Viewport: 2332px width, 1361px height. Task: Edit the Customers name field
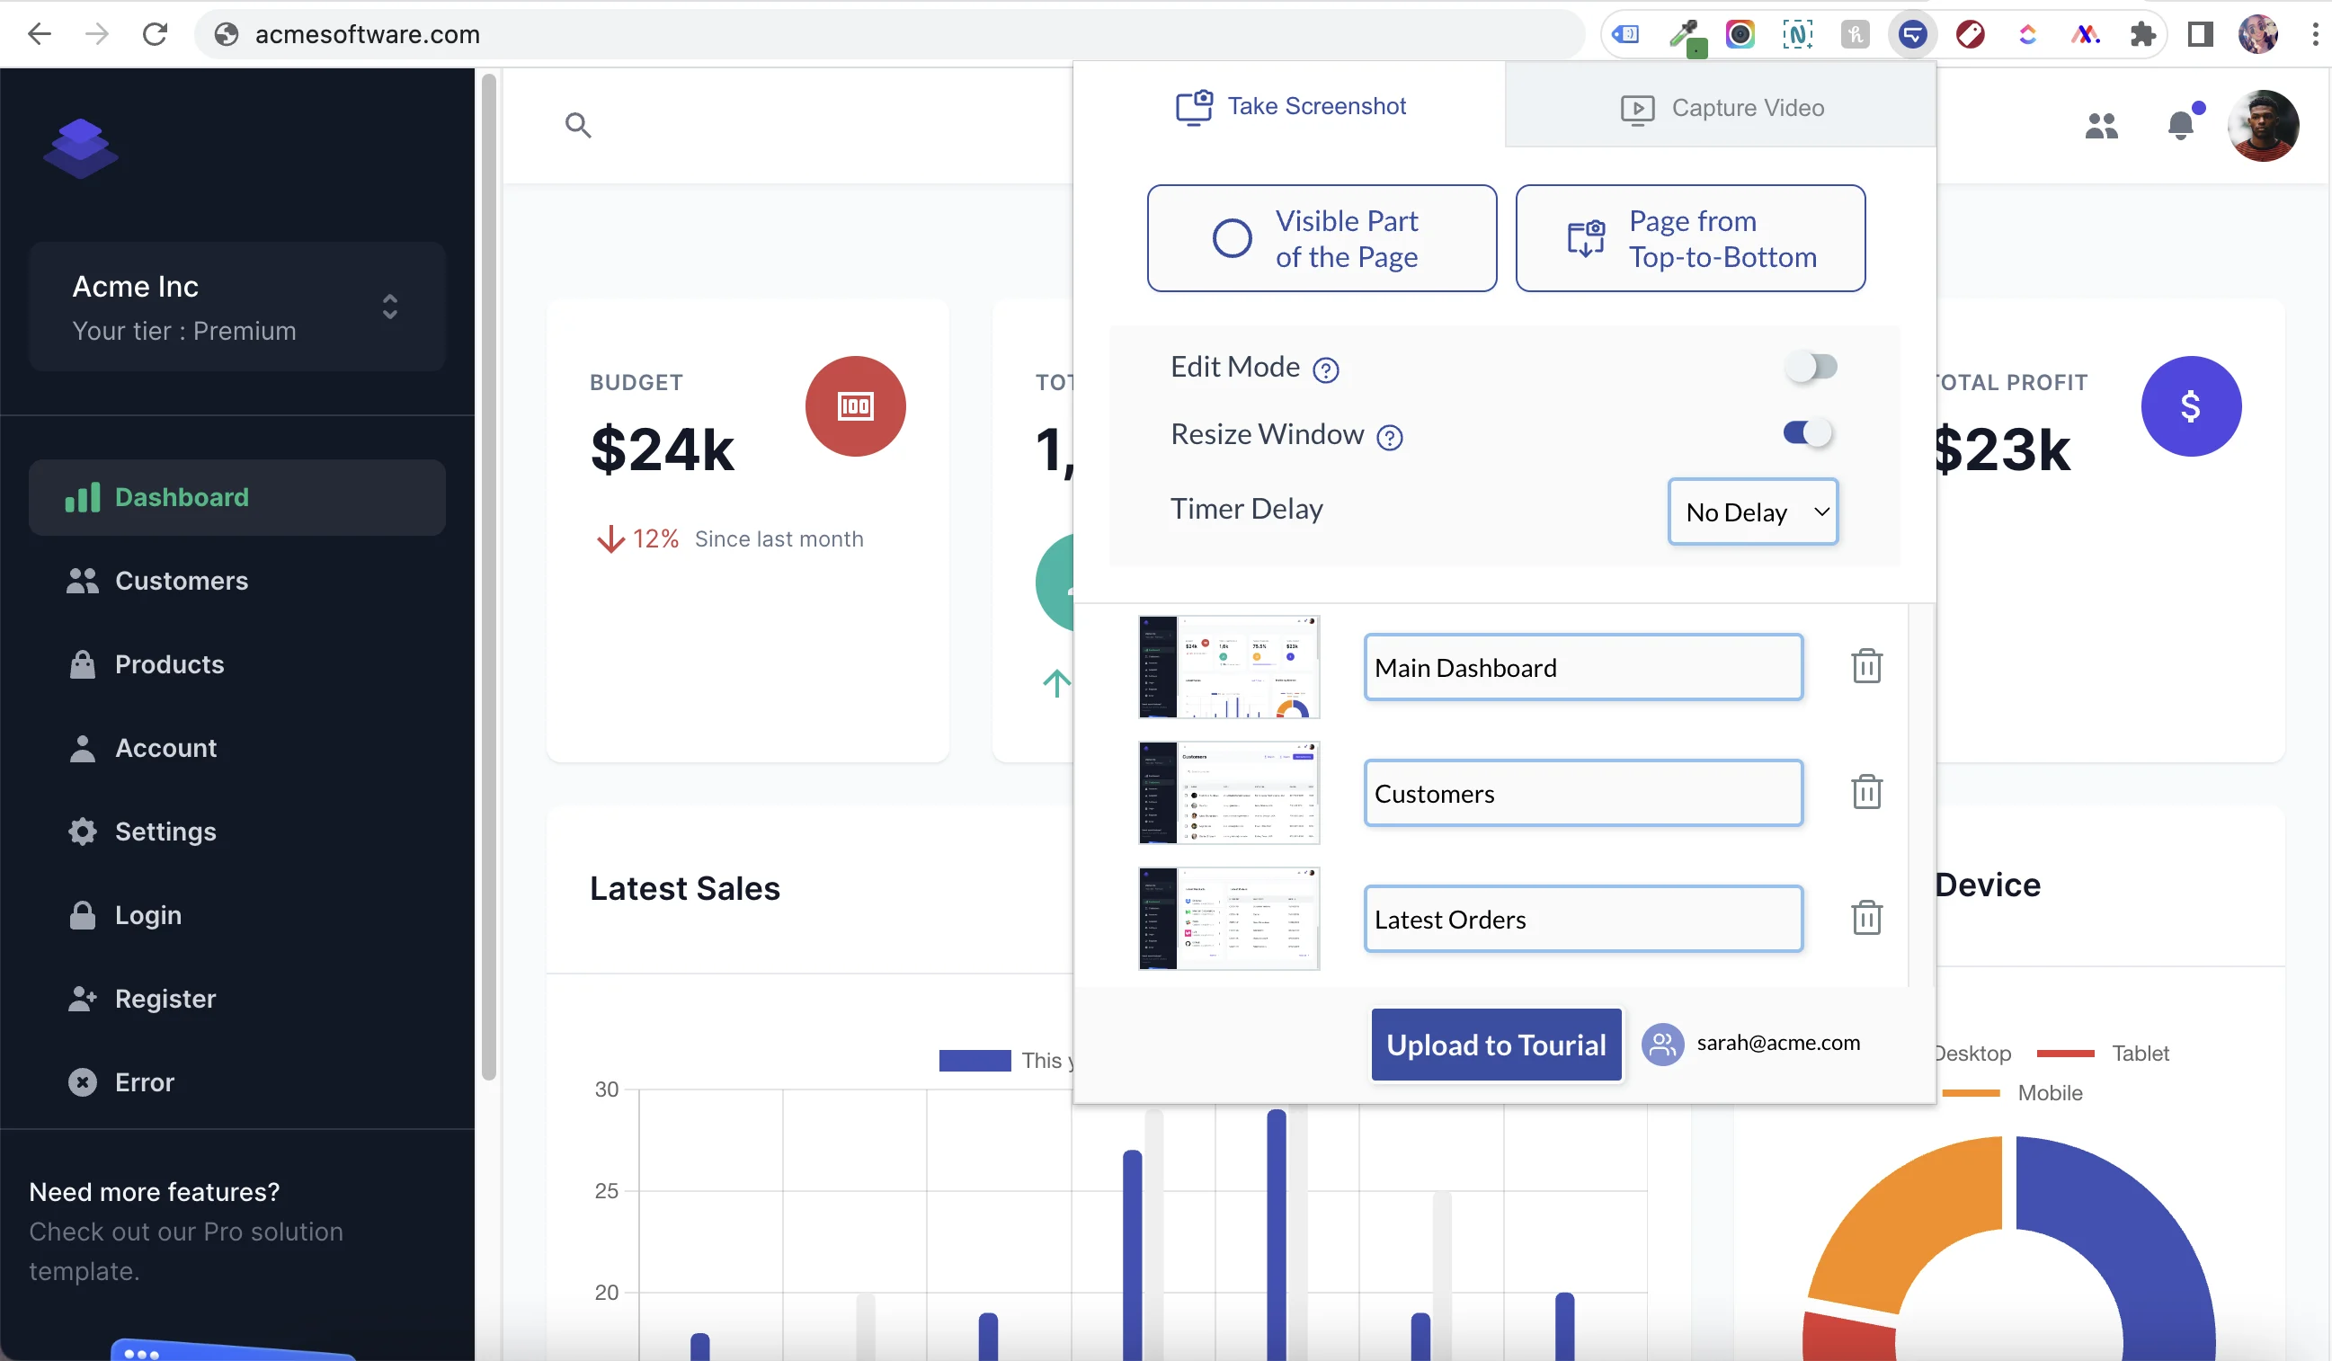pos(1583,793)
